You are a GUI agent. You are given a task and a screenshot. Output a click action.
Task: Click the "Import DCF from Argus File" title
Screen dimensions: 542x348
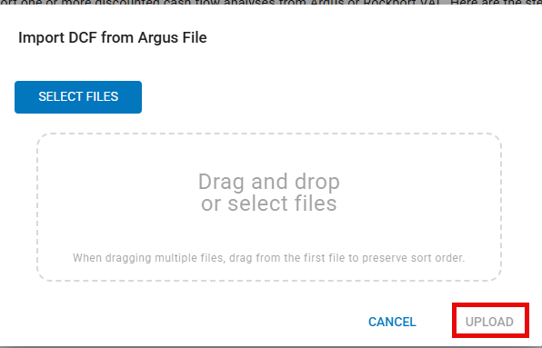(x=113, y=37)
